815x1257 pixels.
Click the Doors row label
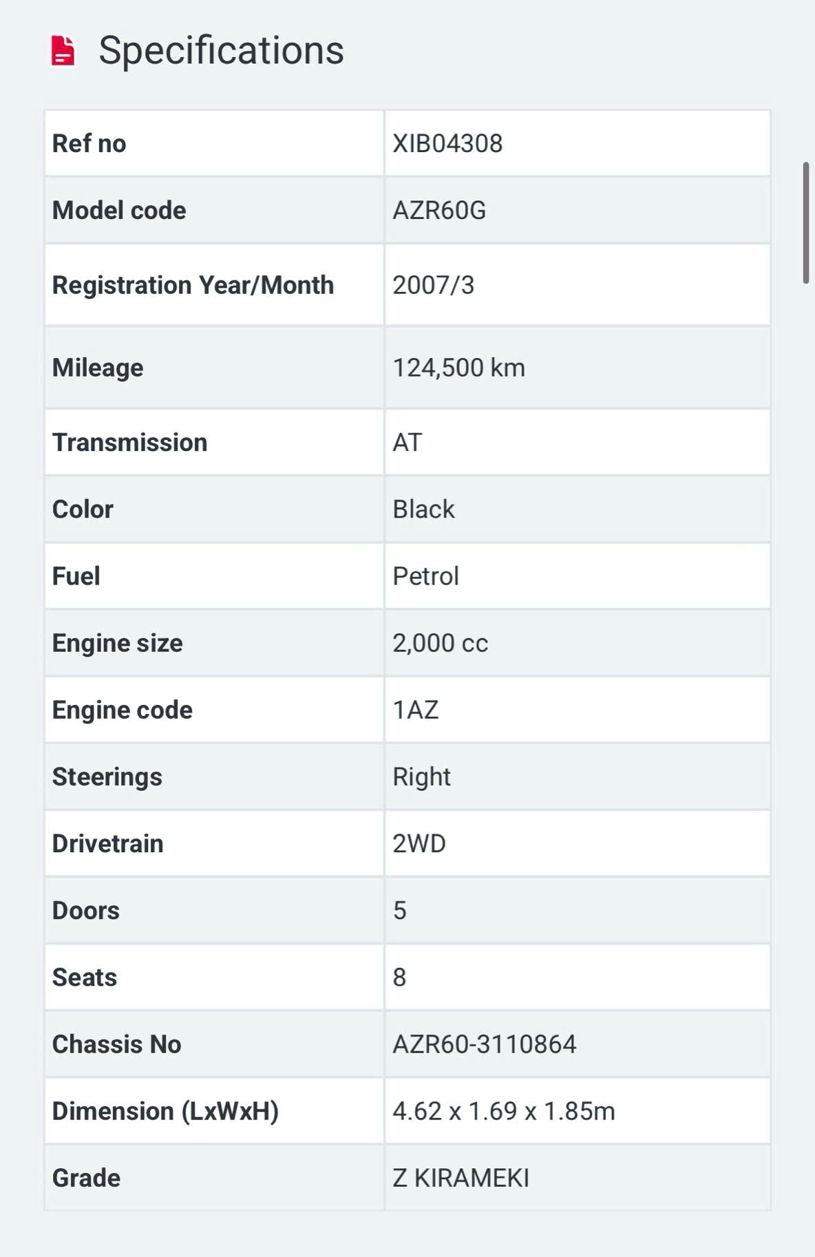pyautogui.click(x=86, y=911)
